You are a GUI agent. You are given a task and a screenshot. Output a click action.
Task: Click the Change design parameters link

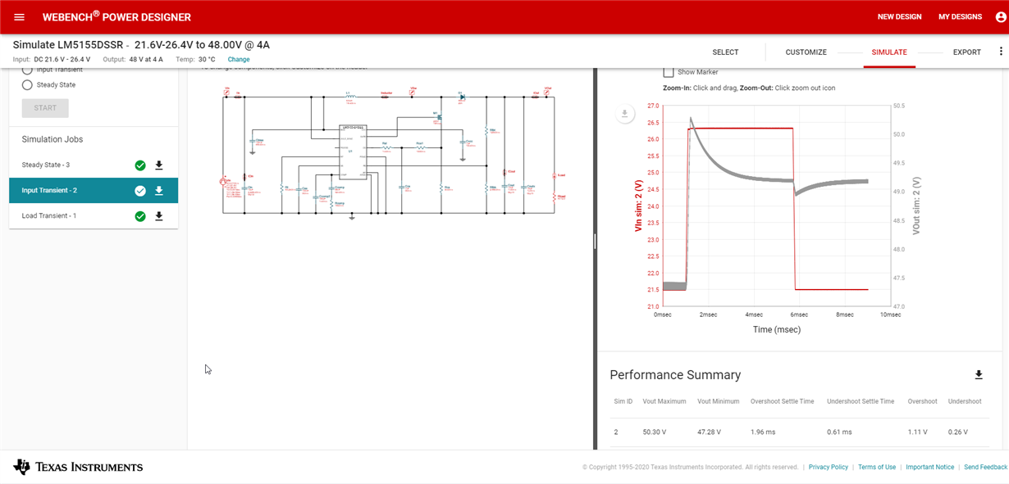coord(239,60)
